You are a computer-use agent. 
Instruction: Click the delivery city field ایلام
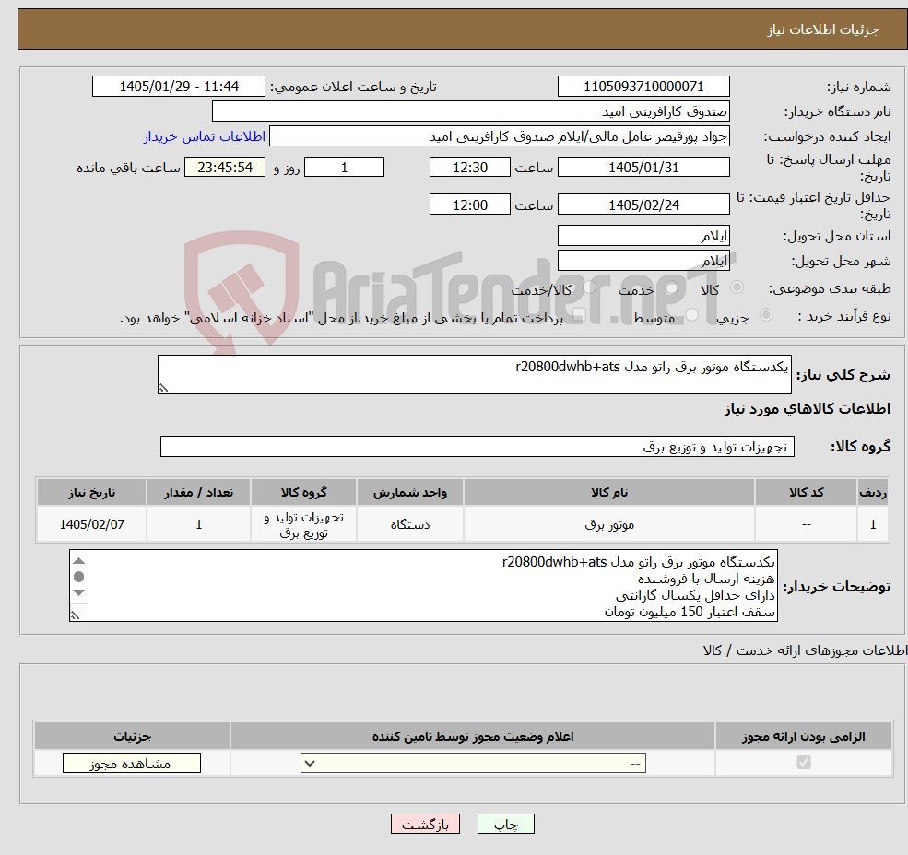pos(643,261)
